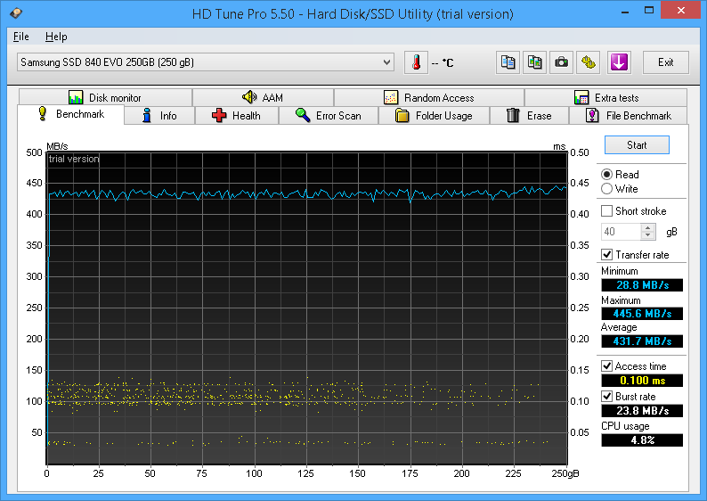
Task: Click the Minimum value 28.8 MB/s
Action: (x=642, y=285)
